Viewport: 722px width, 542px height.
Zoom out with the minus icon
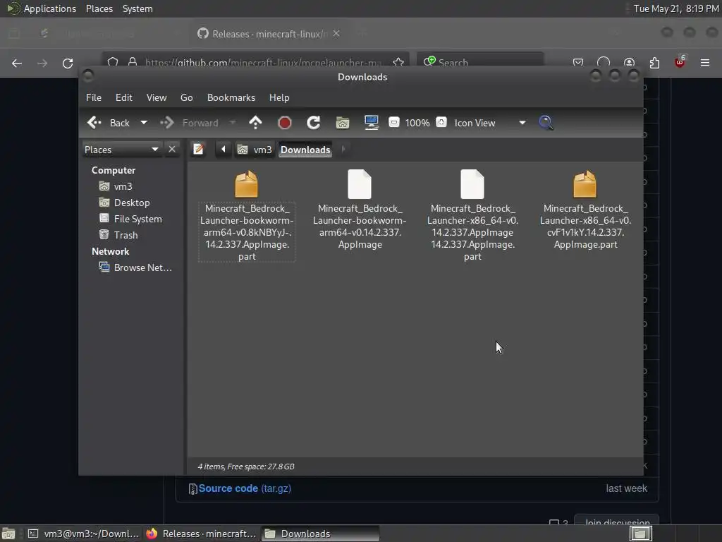393,122
